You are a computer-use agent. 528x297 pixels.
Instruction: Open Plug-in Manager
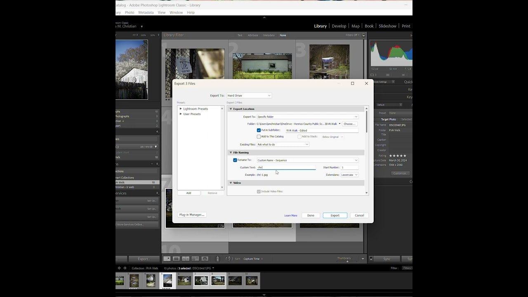click(192, 215)
